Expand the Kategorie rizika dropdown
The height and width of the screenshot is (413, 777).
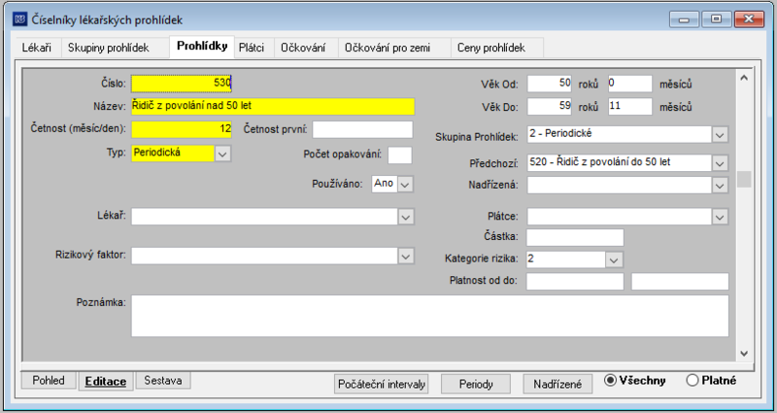614,259
